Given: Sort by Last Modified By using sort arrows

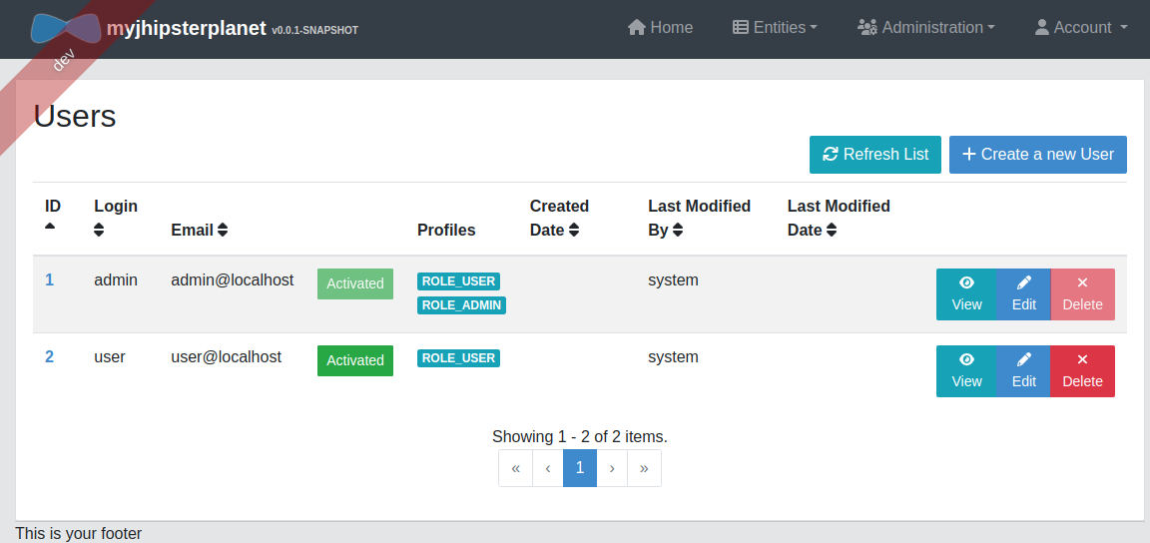Looking at the screenshot, I should point(678,230).
